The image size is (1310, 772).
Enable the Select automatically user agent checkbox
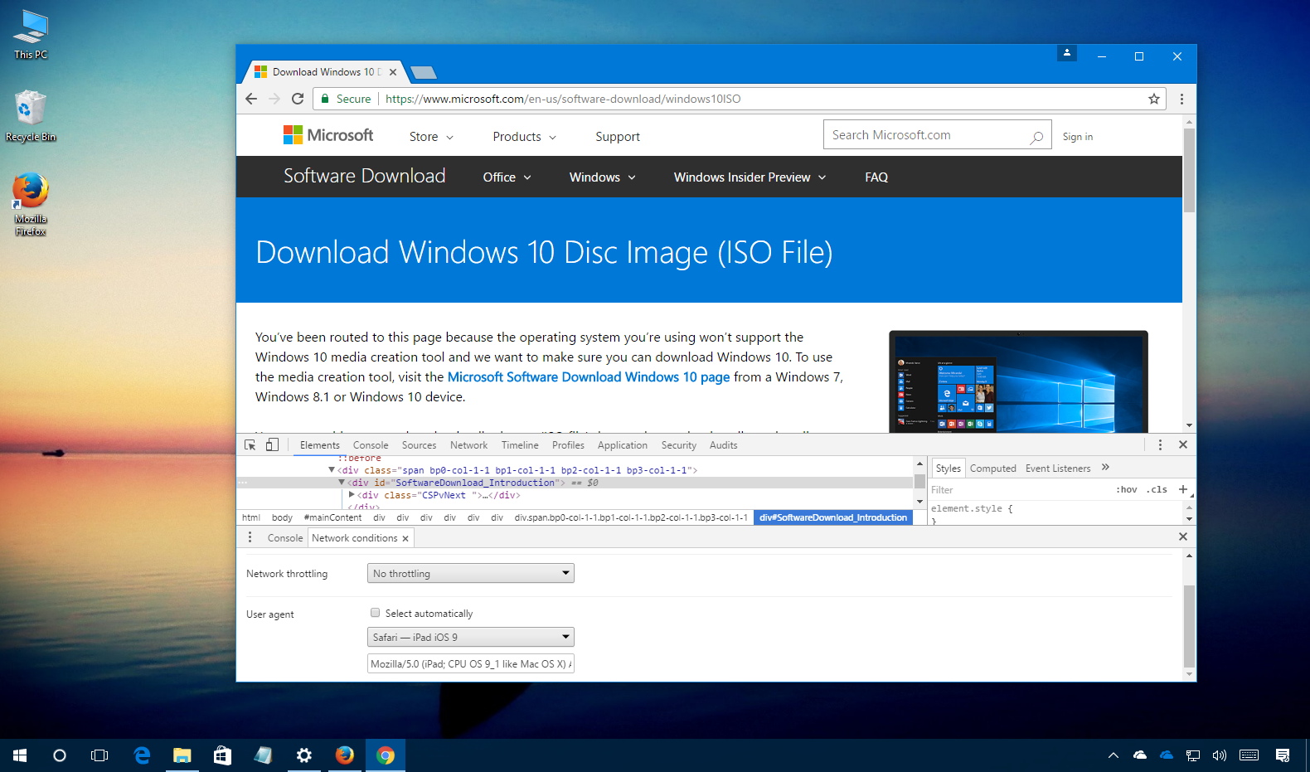(x=376, y=613)
